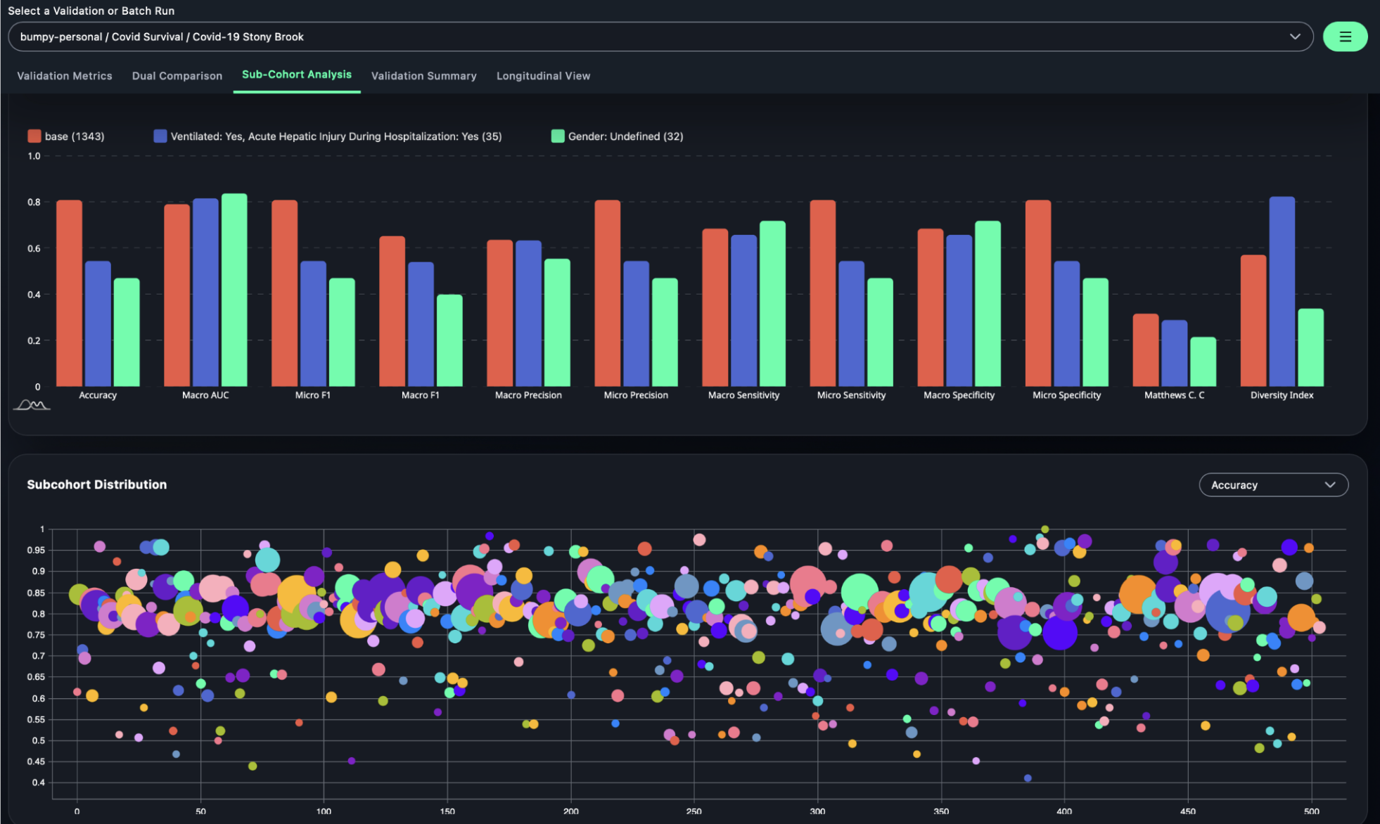Expand the validation run selector chevron

(1294, 37)
